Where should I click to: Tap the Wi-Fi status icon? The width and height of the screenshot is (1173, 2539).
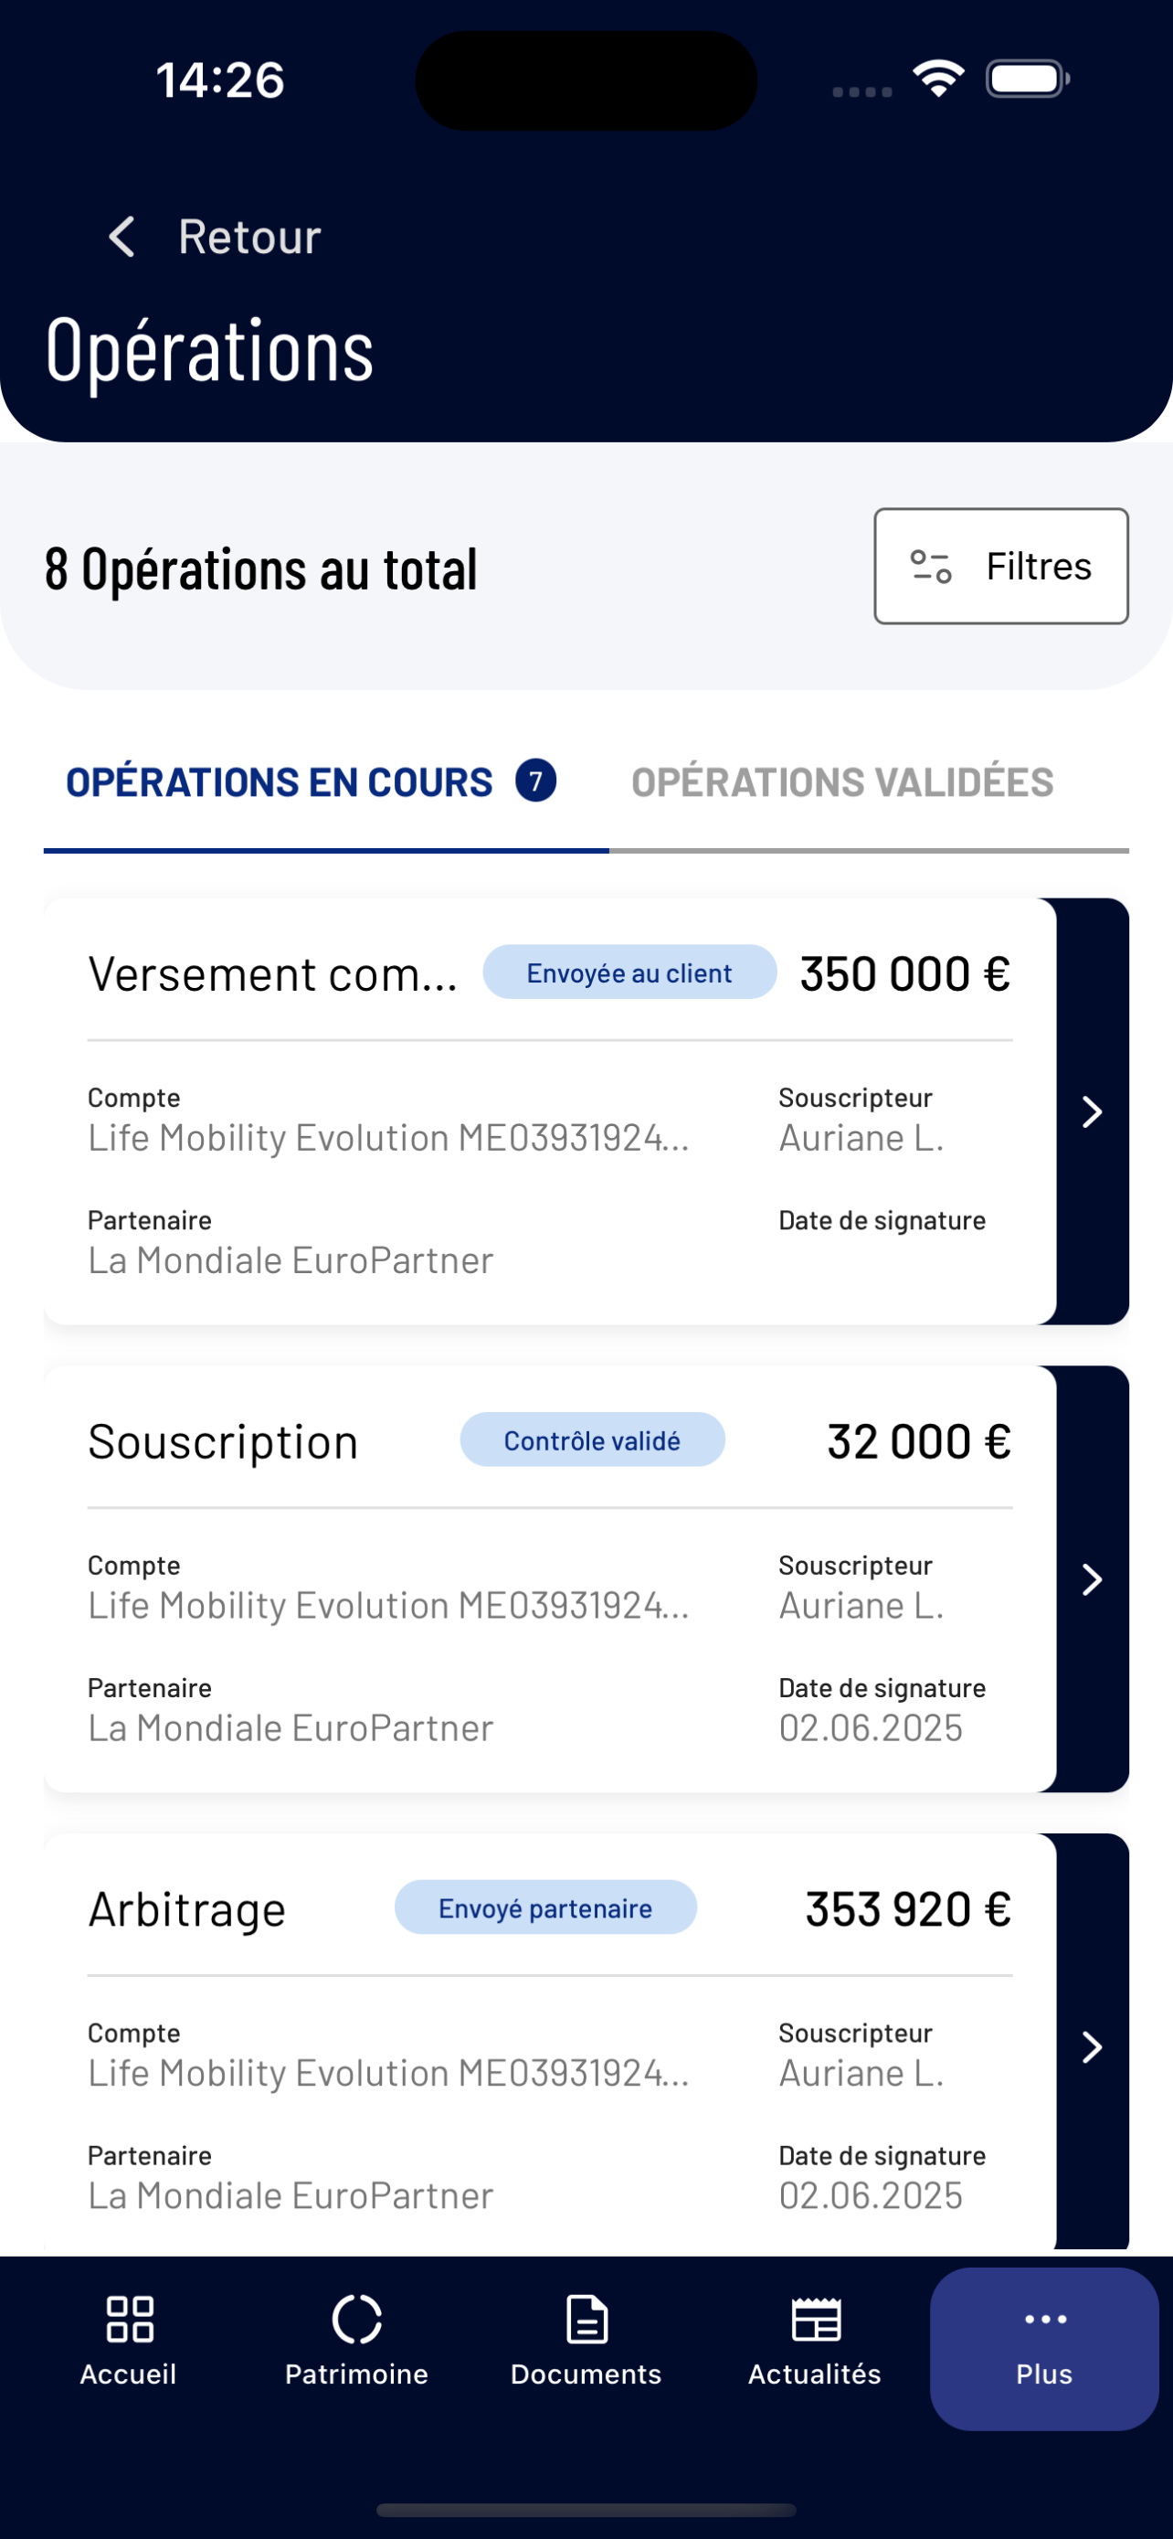(x=937, y=79)
